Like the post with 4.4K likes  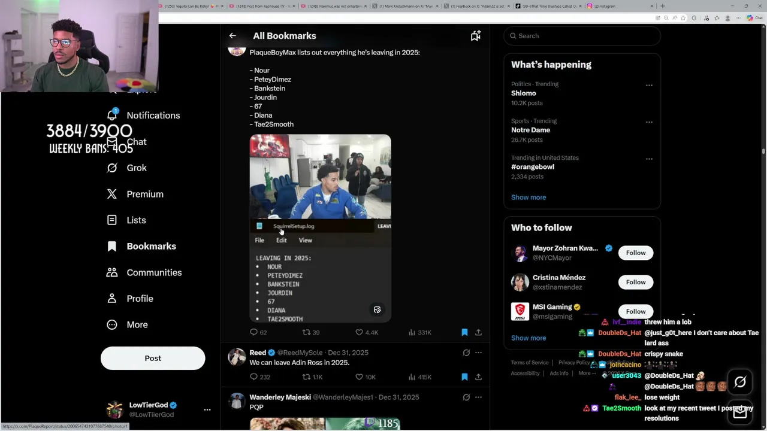point(367,332)
